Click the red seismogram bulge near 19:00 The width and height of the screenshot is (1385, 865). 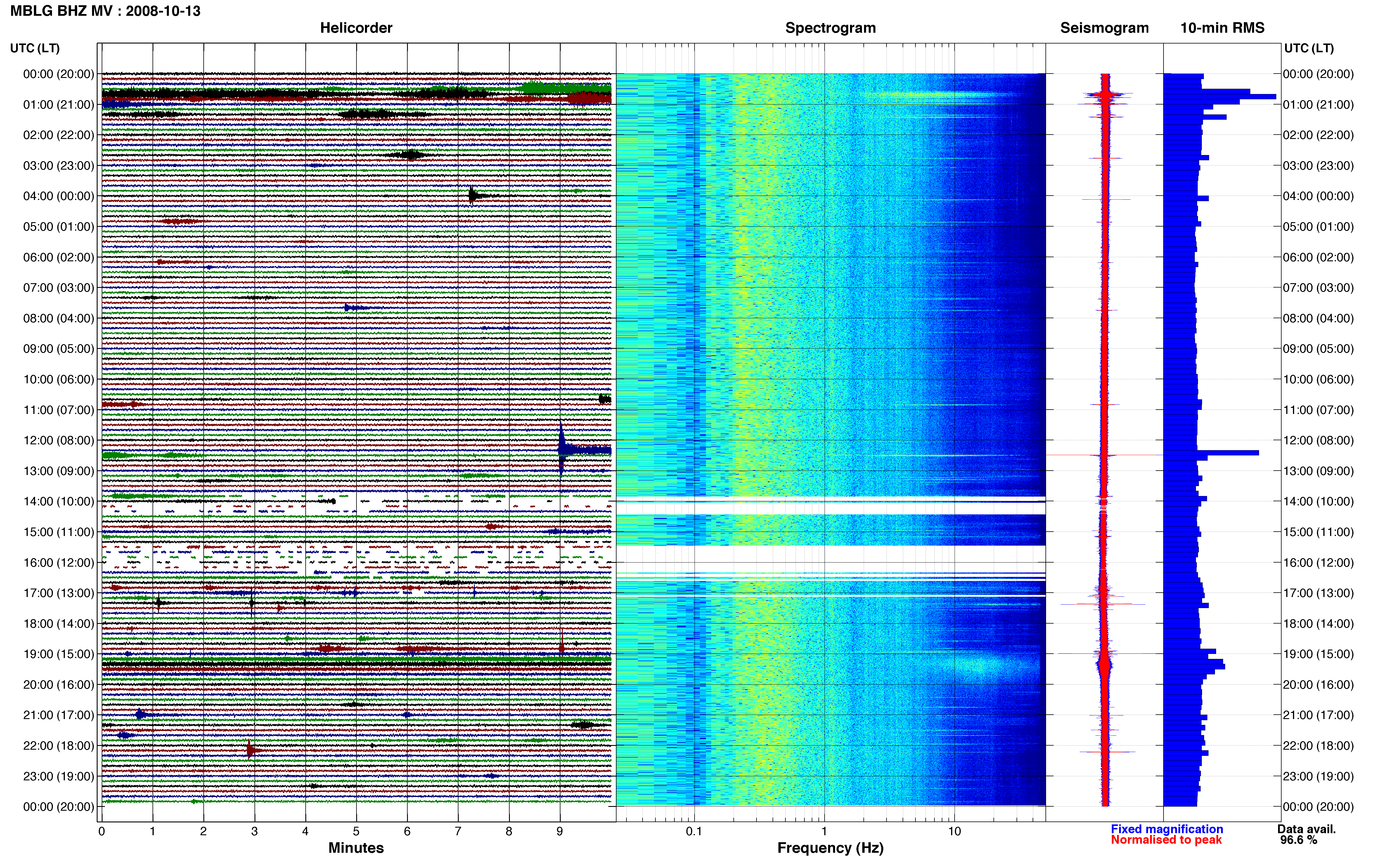coord(1104,665)
